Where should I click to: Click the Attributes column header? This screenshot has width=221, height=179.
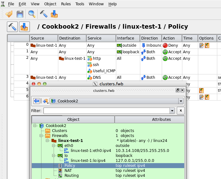pos(150,120)
